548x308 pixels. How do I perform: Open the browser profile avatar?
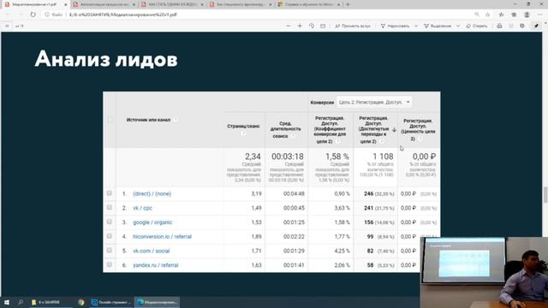527,15
